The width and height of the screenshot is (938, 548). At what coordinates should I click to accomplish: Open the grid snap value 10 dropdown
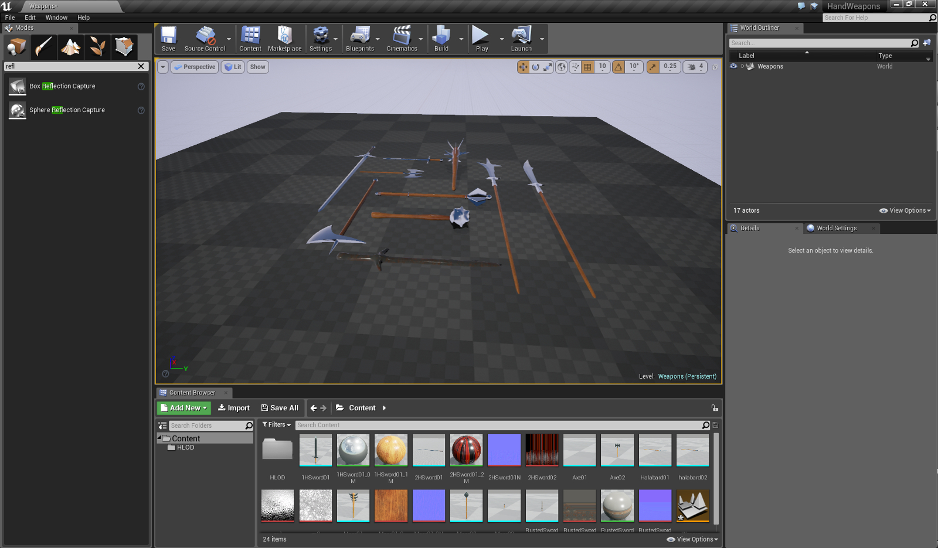(x=602, y=67)
